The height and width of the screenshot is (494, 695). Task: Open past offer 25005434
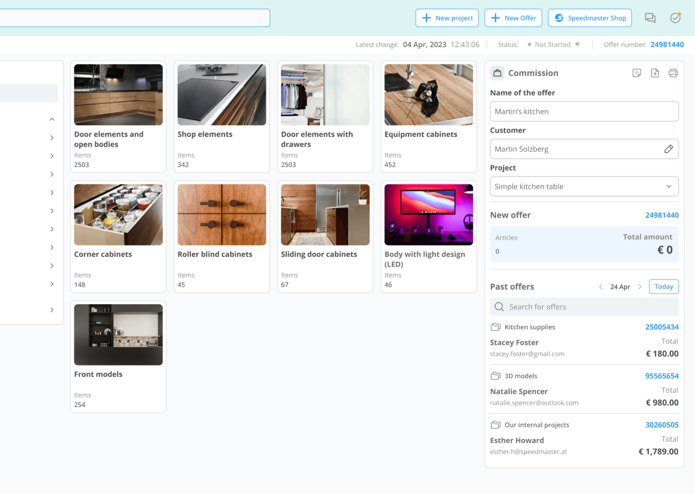(662, 327)
